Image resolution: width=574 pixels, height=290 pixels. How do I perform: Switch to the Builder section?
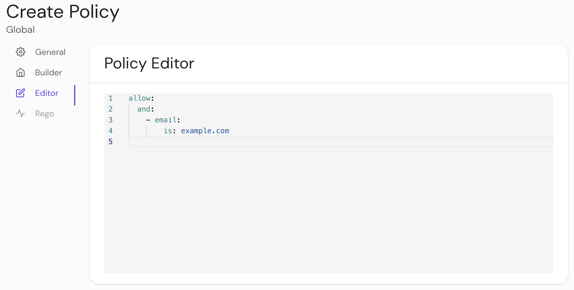[48, 72]
